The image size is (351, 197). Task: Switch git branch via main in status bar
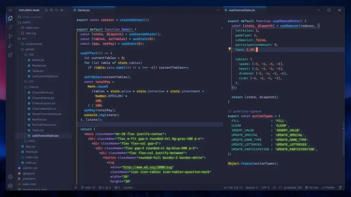coord(86,188)
